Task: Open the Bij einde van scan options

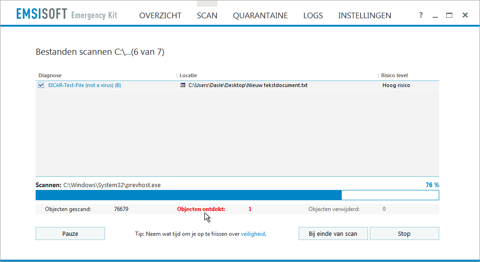Action: coord(333,233)
